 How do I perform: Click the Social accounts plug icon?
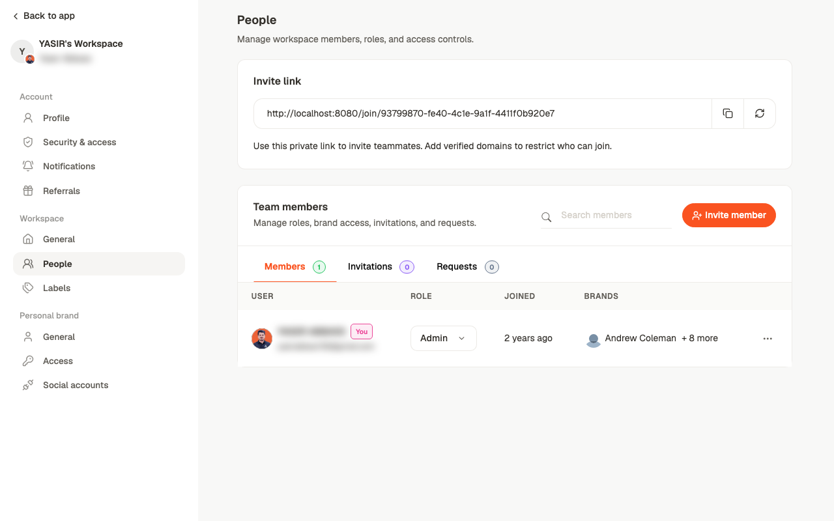pos(28,385)
